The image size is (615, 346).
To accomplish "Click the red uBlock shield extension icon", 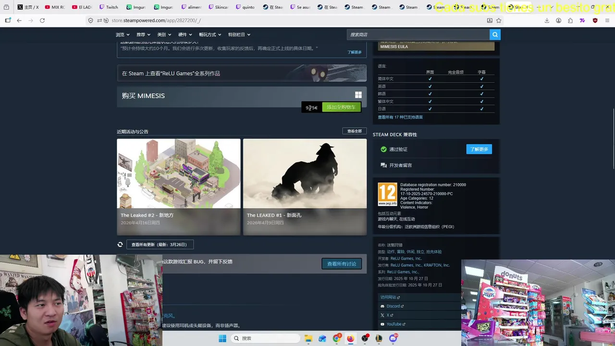I will coord(595,20).
